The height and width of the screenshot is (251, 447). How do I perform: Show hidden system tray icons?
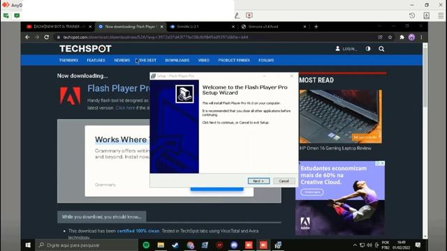pos(355,245)
